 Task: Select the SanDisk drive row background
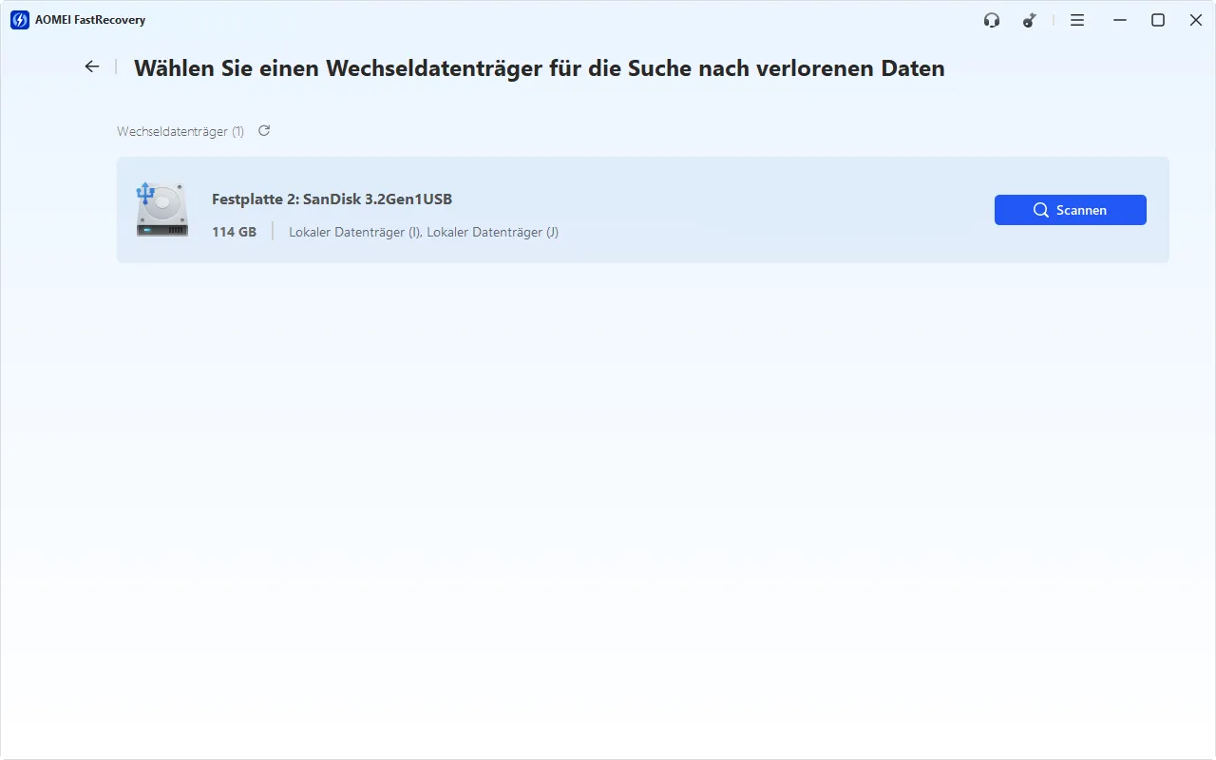pos(642,210)
